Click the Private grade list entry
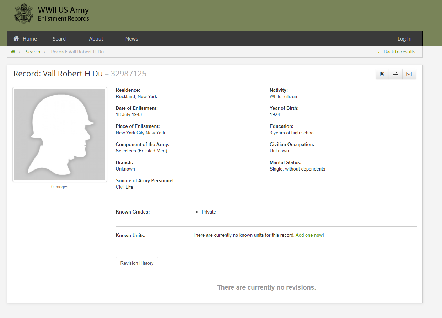This screenshot has height=318, width=442. 209,212
